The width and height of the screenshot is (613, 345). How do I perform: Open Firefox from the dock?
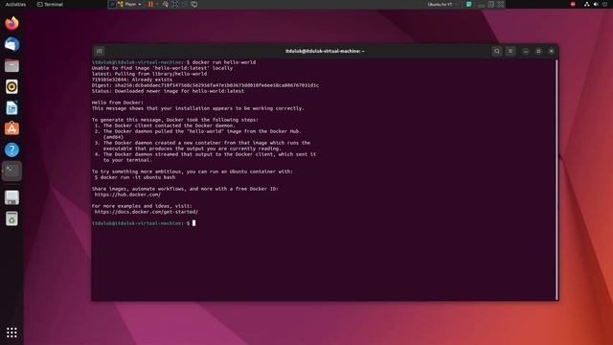[11, 23]
